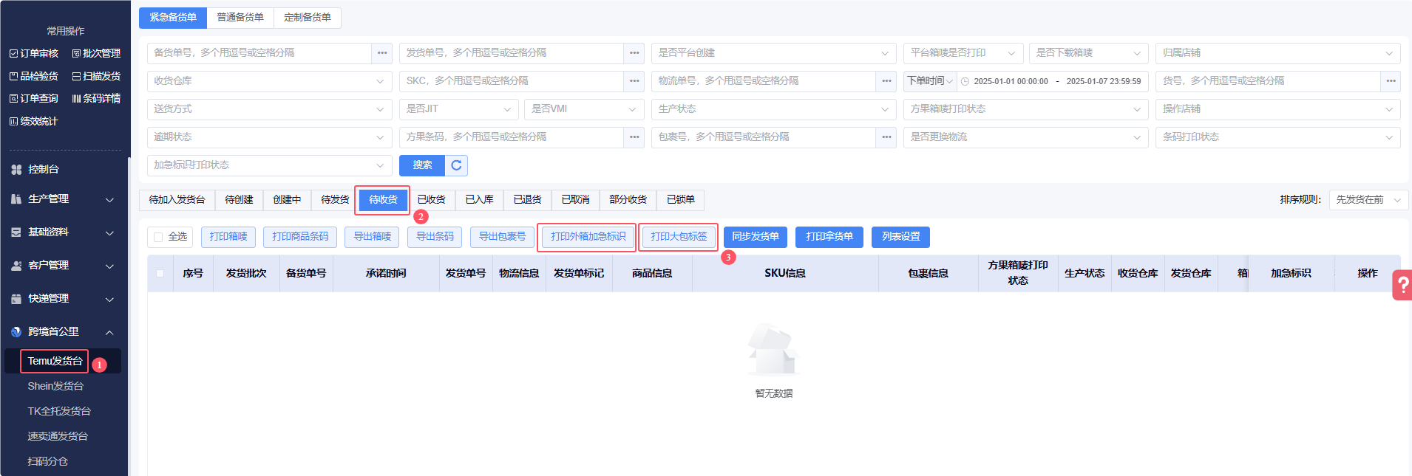Click 同步发货单 button

[756, 237]
